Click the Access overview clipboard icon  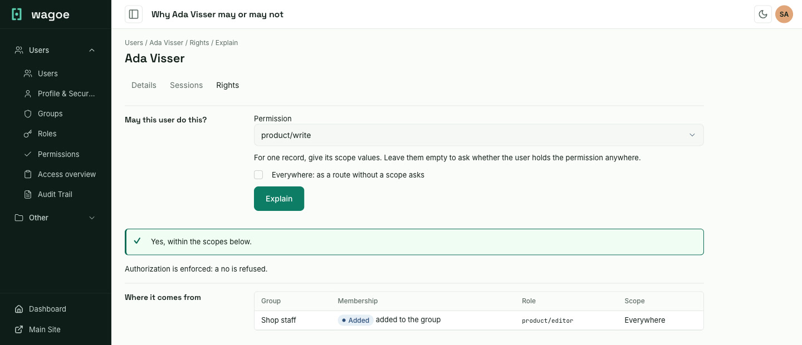click(28, 174)
